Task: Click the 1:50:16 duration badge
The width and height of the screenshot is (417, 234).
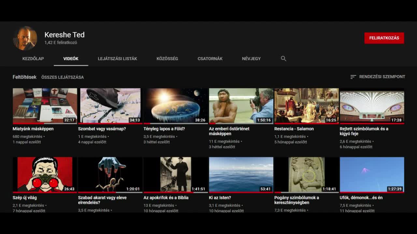Action: tap(264, 120)
